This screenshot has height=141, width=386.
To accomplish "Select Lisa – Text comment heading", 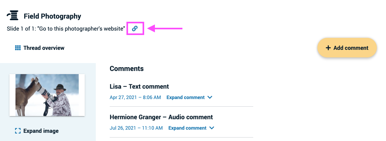I will [139, 86].
